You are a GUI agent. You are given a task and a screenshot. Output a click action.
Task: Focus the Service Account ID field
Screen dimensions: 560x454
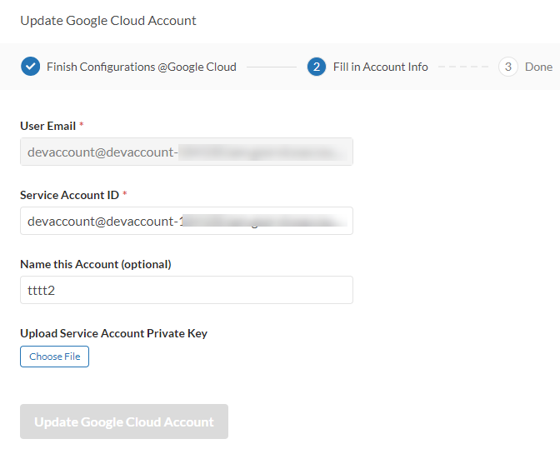(186, 221)
